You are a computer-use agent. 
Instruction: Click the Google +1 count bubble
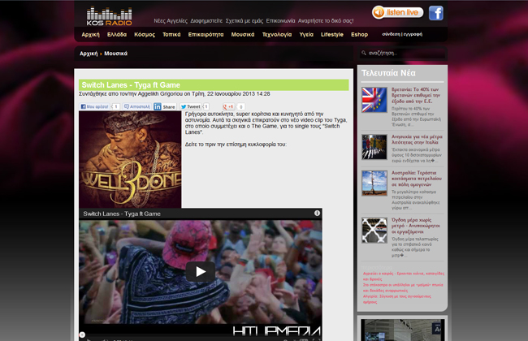pyautogui.click(x=240, y=106)
